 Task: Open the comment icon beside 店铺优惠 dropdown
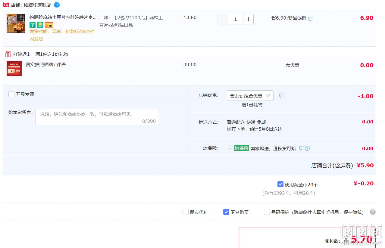[282, 96]
